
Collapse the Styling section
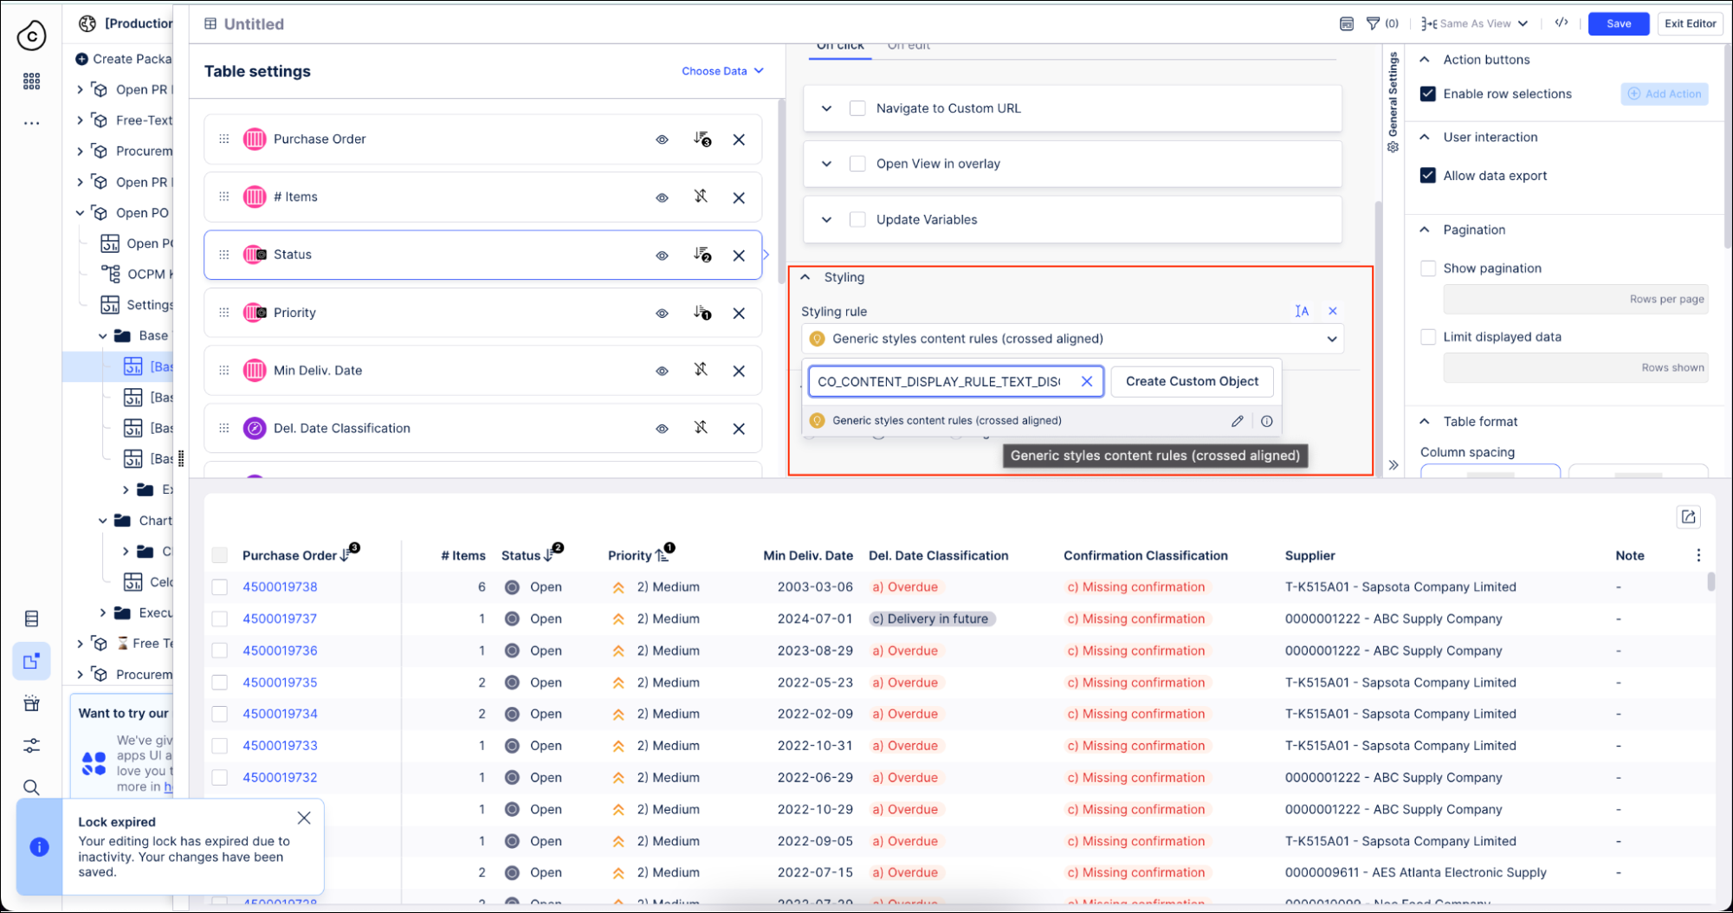(805, 277)
